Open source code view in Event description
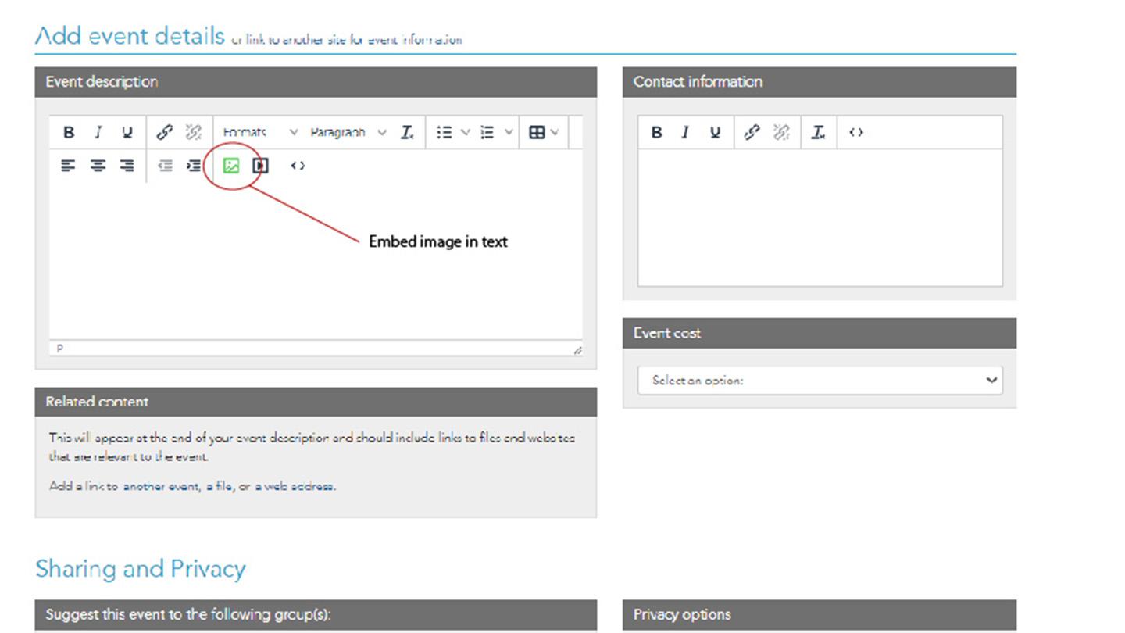This screenshot has width=1125, height=633. click(x=298, y=166)
